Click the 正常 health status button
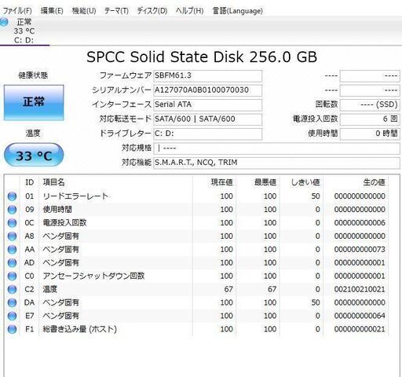This screenshot has height=377, width=402. [x=34, y=102]
